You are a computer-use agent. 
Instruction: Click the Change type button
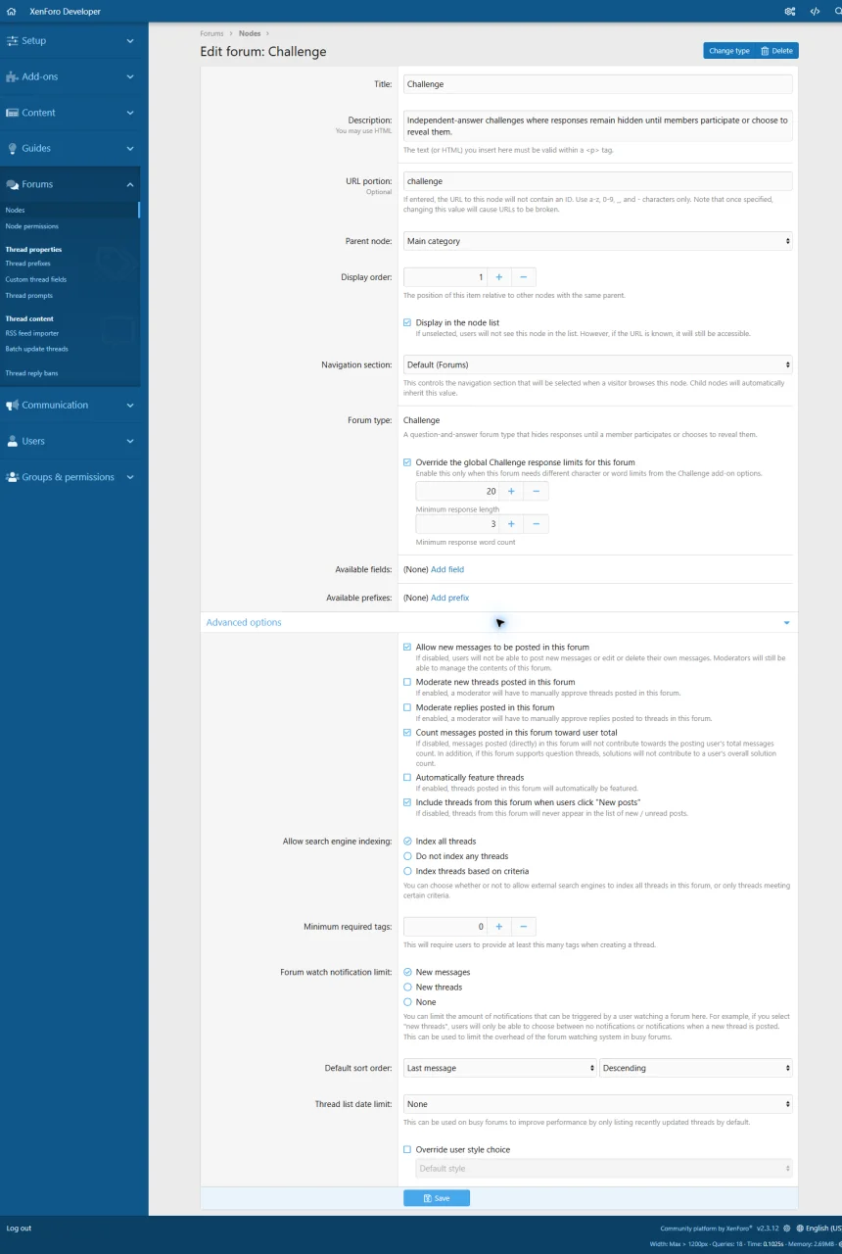pyautogui.click(x=729, y=51)
